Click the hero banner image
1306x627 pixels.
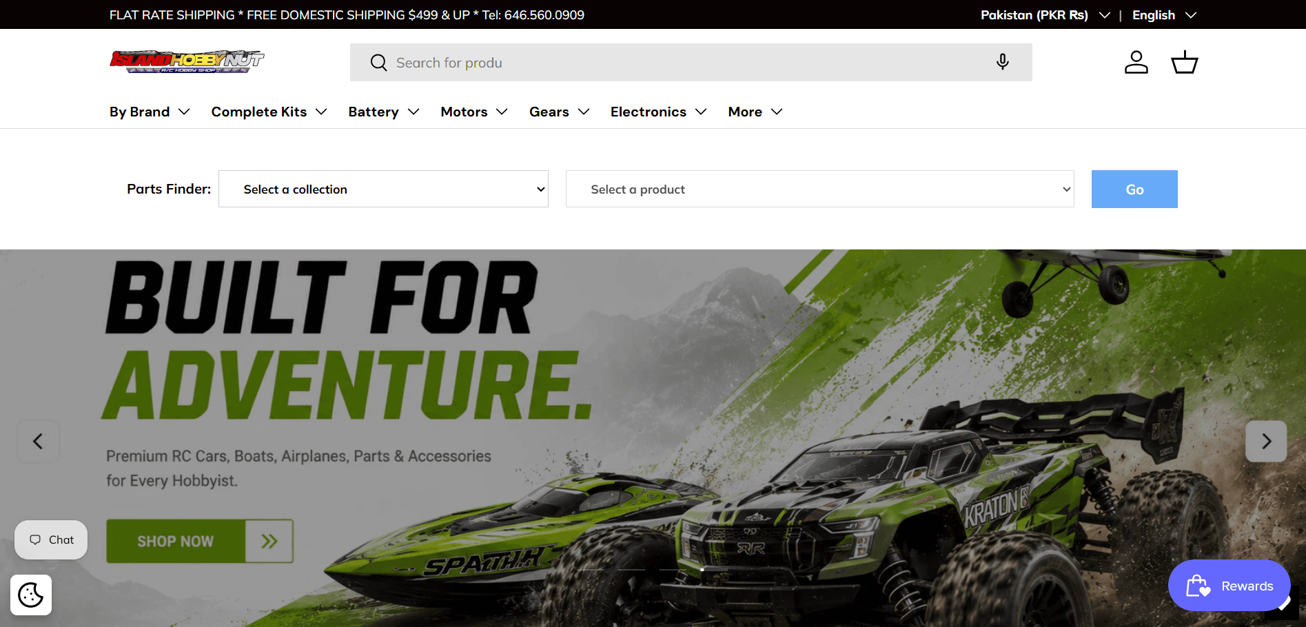(653, 438)
